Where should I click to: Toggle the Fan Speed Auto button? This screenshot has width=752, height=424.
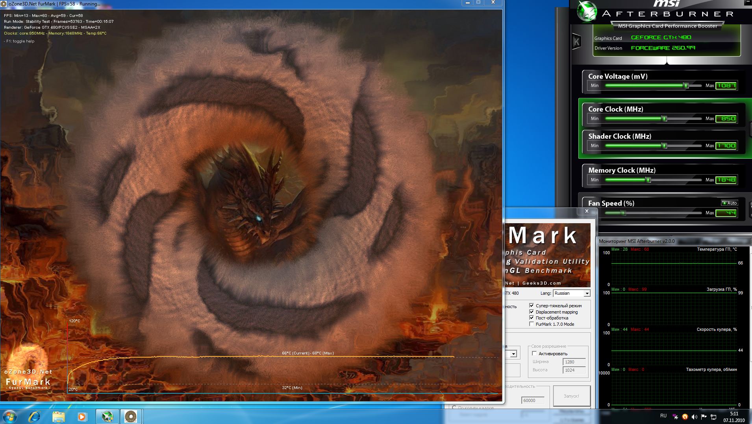(730, 203)
